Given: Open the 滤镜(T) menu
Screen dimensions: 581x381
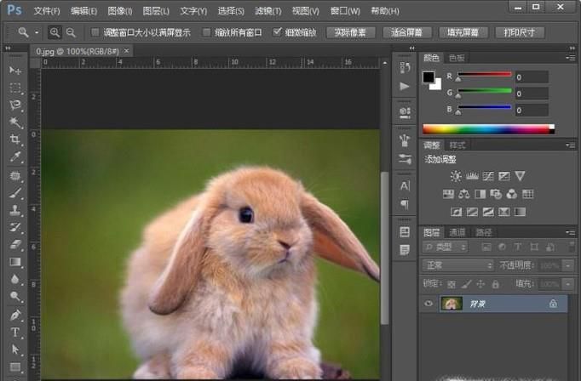Looking at the screenshot, I should (x=266, y=11).
